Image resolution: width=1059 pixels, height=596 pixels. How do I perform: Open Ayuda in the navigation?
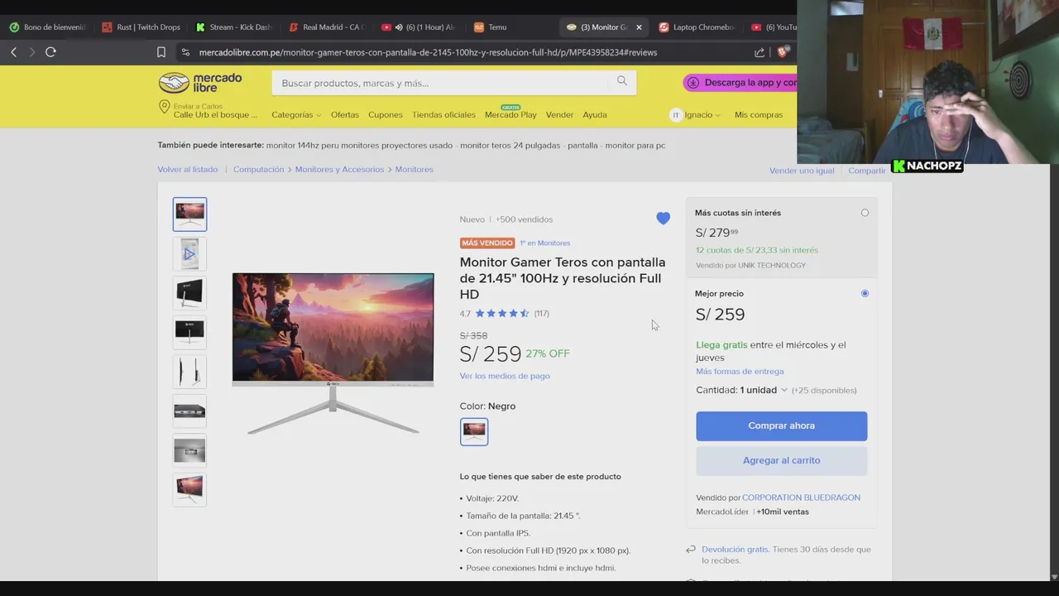pyautogui.click(x=595, y=115)
